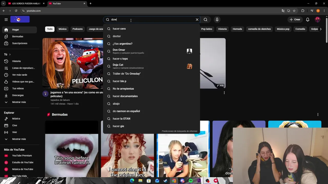The width and height of the screenshot is (328, 184).
Task: Clear the search box with the X
Action: tap(197, 19)
